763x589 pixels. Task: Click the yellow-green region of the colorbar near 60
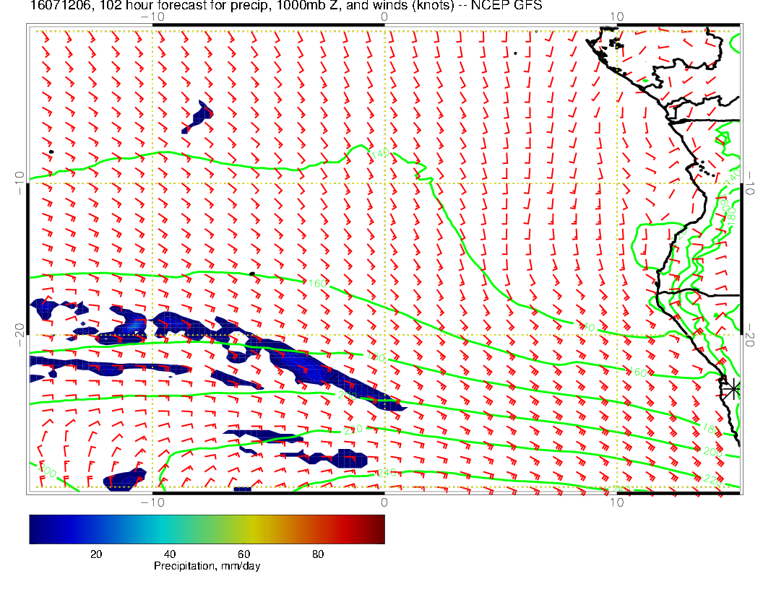[244, 529]
